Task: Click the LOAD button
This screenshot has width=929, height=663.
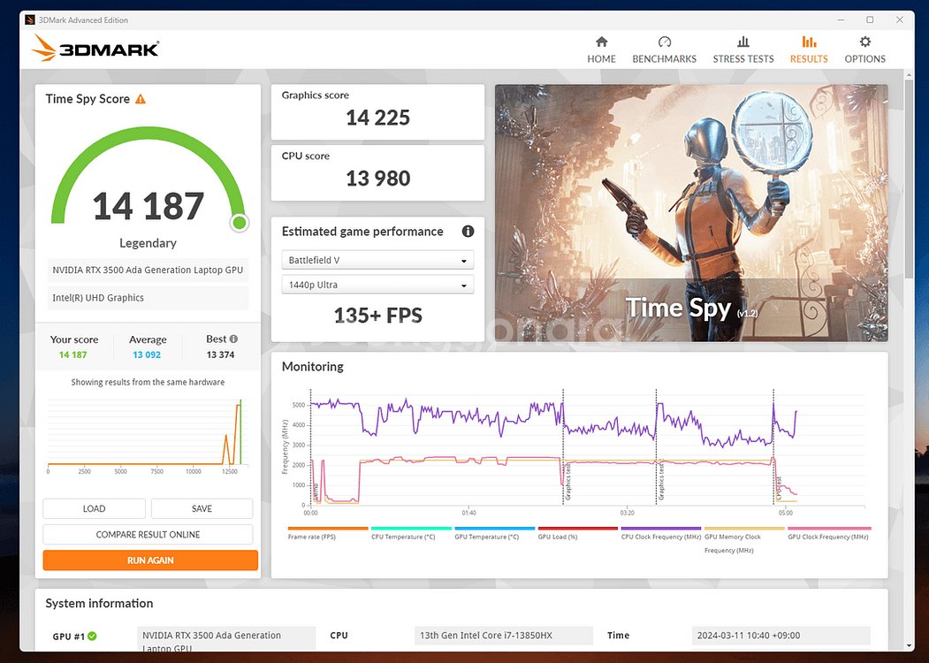Action: click(94, 508)
